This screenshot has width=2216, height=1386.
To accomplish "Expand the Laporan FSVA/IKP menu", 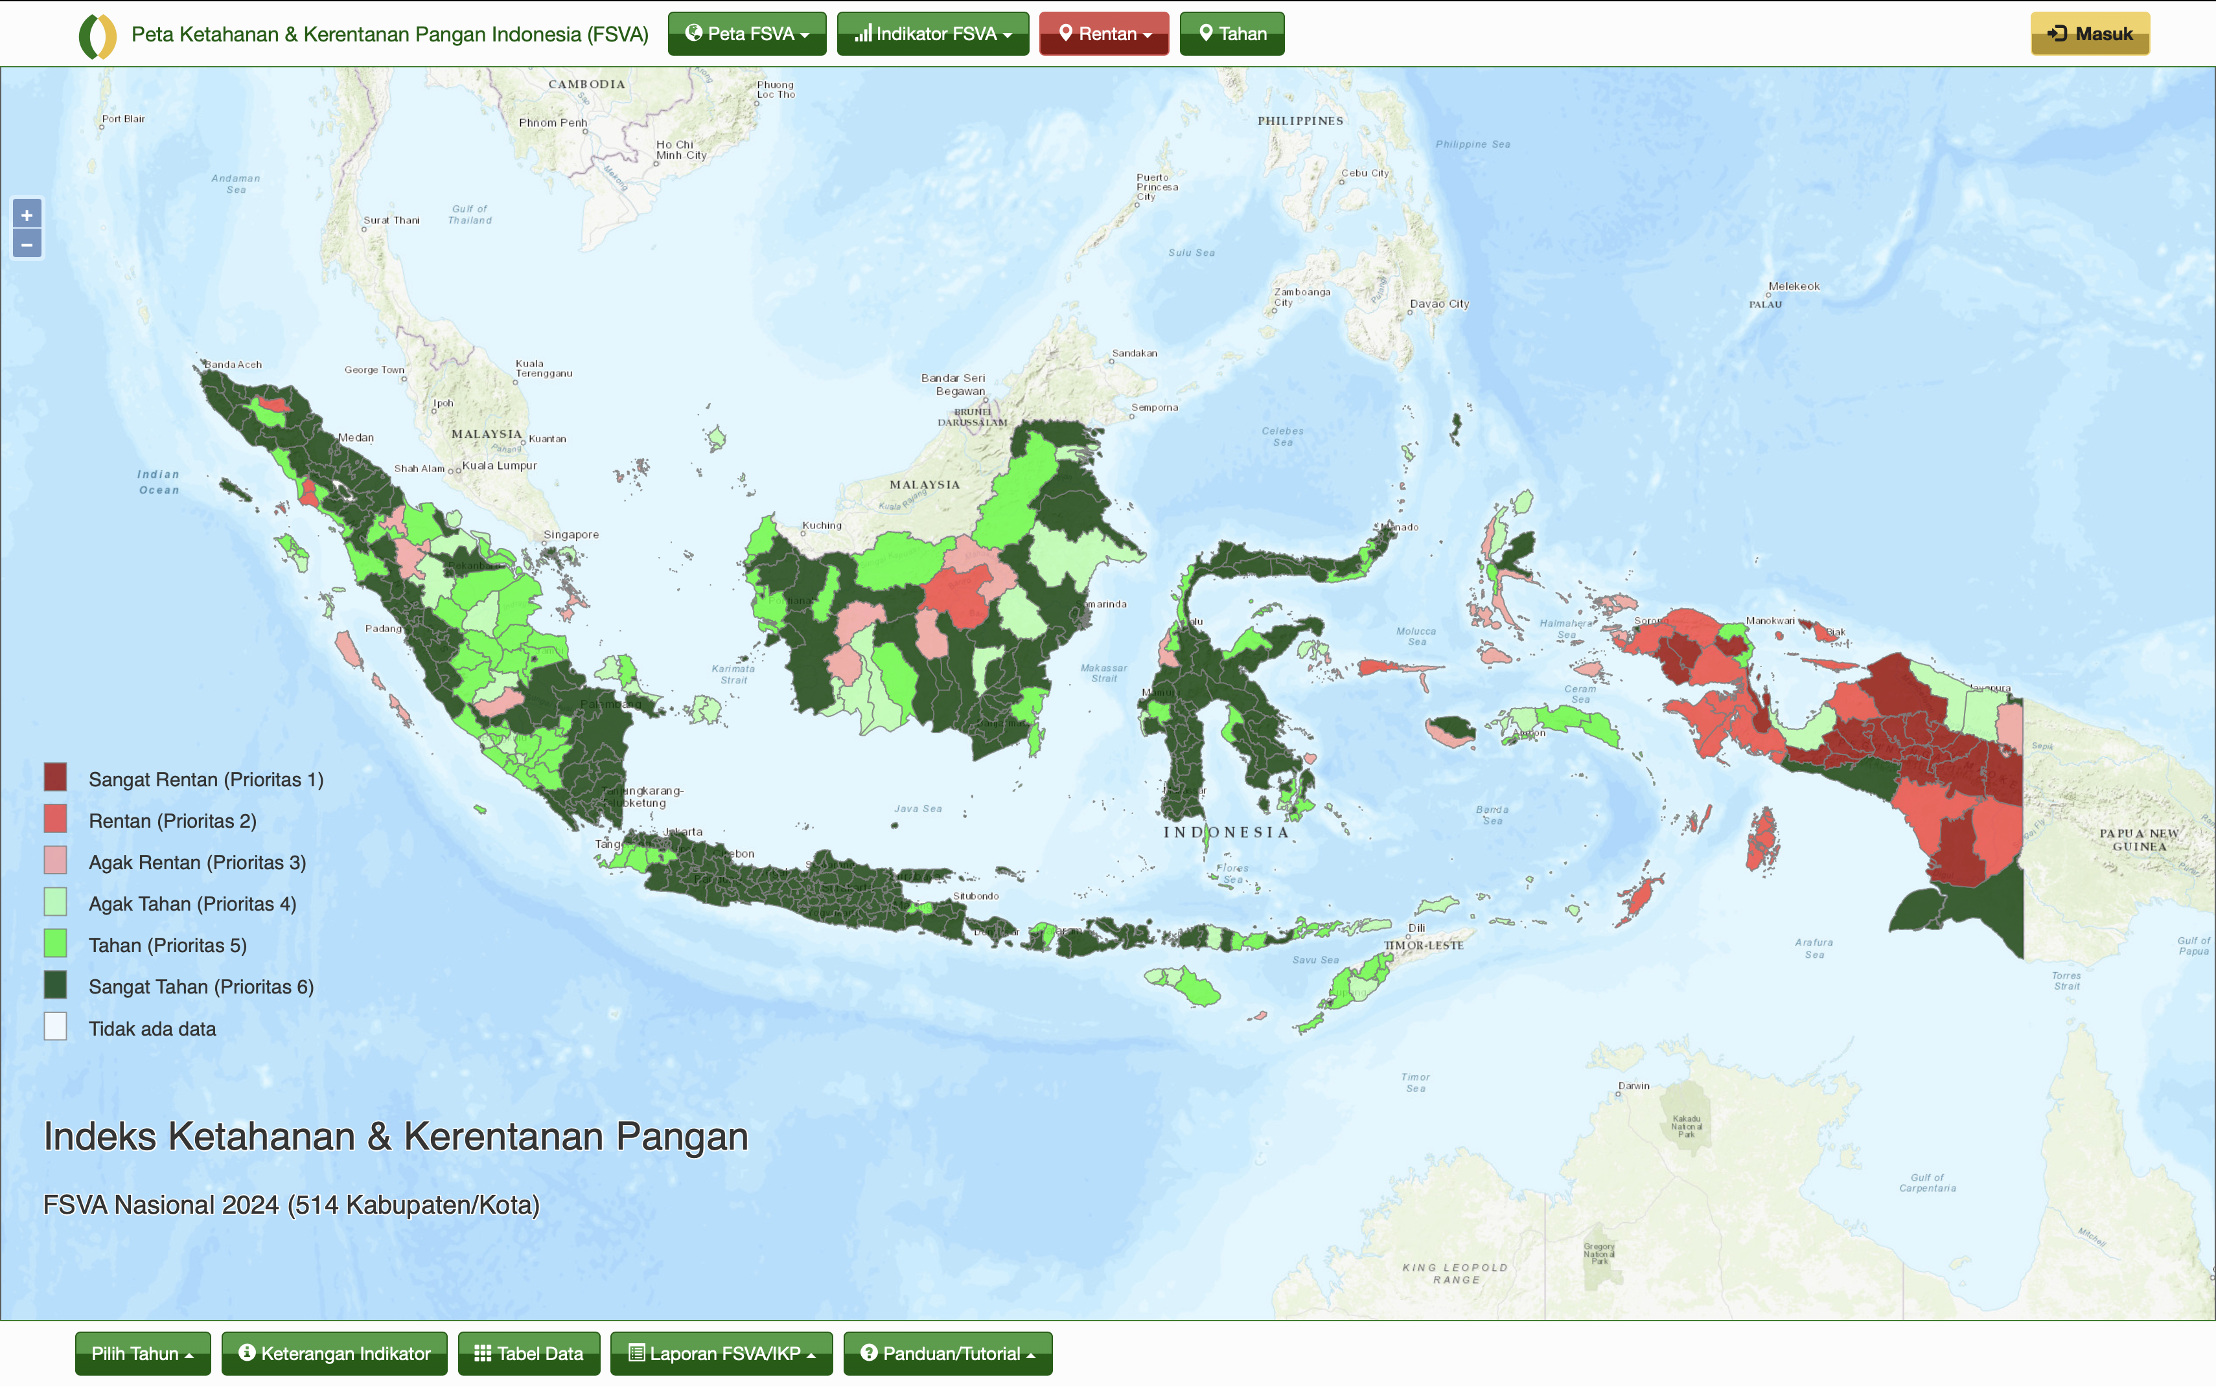I will click(722, 1354).
